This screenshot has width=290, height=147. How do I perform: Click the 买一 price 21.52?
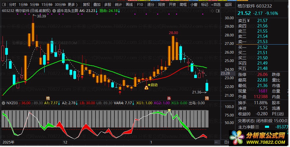click(x=262, y=47)
